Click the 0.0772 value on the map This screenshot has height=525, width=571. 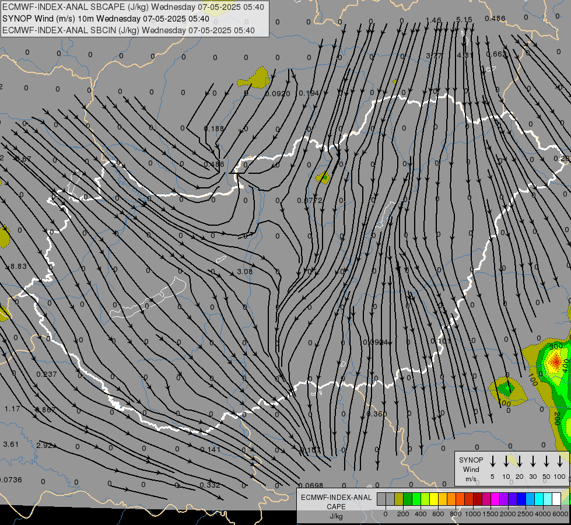coord(310,201)
